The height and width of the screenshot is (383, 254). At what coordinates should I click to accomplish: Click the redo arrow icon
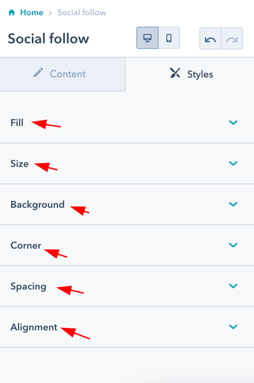(232, 39)
